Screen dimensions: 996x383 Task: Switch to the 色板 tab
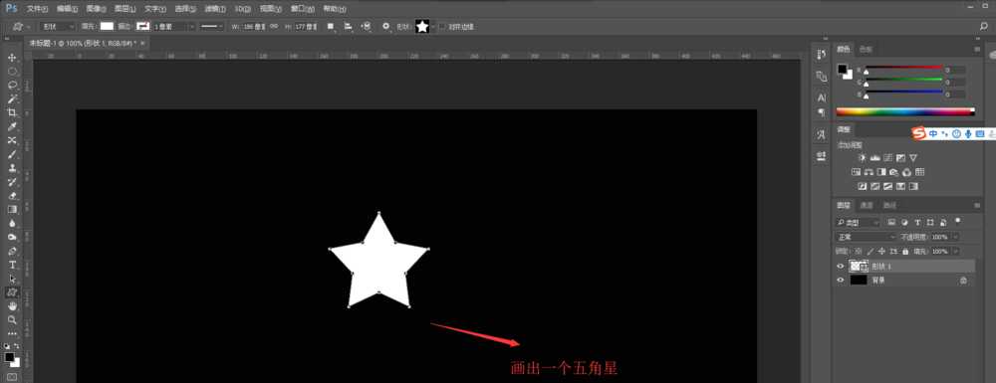(866, 50)
